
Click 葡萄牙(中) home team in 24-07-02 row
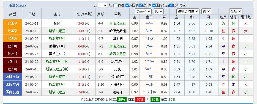tap(57, 46)
